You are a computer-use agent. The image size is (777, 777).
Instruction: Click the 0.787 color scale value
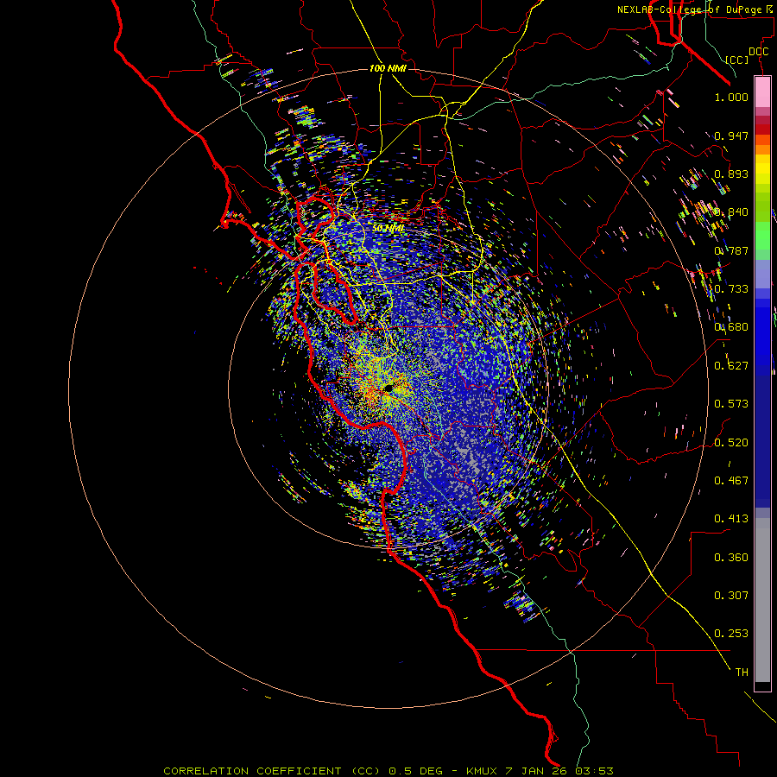[x=731, y=250]
